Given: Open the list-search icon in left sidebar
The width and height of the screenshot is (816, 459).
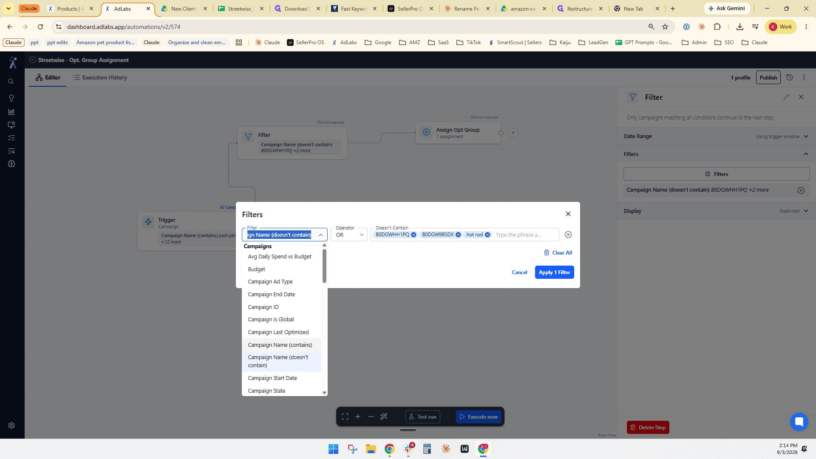Looking at the screenshot, I should pos(11,151).
